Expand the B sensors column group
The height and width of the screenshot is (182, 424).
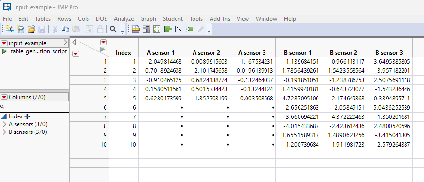pyautogui.click(x=4, y=132)
